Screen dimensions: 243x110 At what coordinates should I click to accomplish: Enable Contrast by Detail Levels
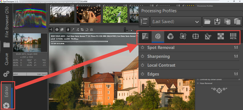198,80
